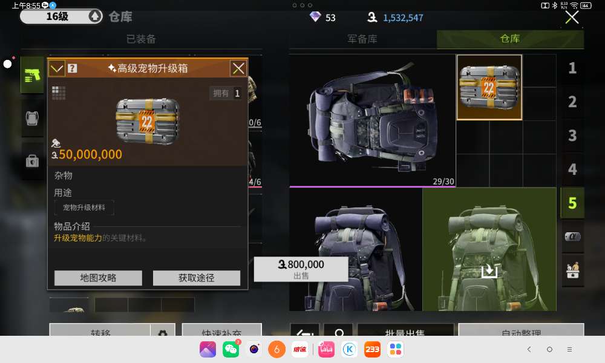Image resolution: width=605 pixels, height=363 pixels.
Task: Open the blue K app in dock
Action: click(349, 349)
